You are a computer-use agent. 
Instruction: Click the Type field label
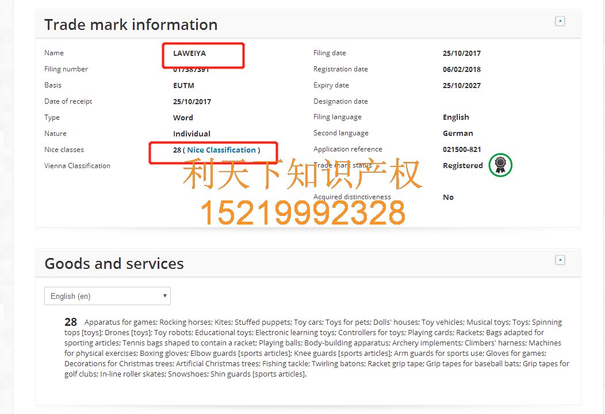(x=52, y=117)
